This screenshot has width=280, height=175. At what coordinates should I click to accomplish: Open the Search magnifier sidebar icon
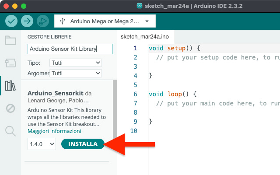(10, 130)
